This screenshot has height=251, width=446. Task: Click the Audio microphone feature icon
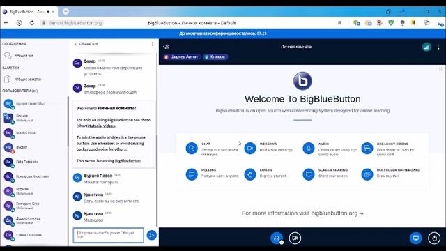[309, 149]
